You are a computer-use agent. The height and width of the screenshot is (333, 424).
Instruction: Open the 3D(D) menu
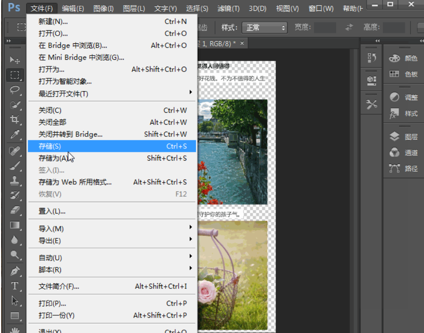pos(257,9)
